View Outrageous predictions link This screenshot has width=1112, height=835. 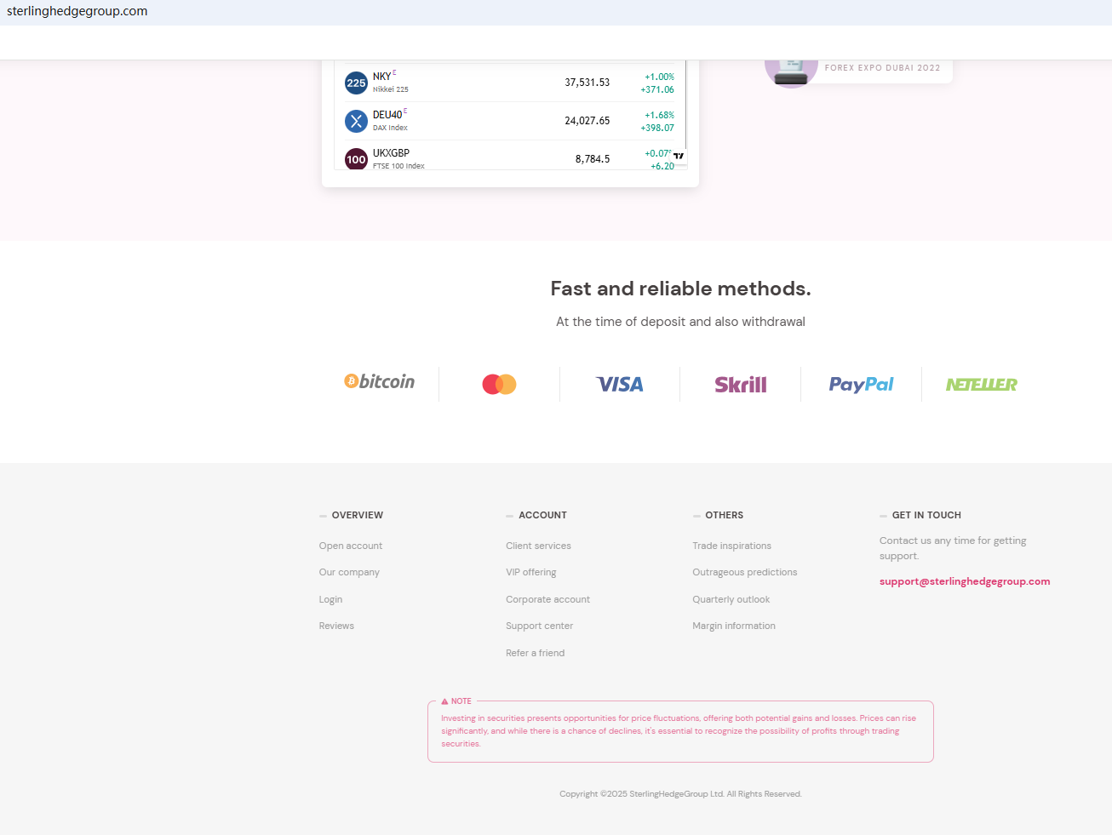click(x=744, y=572)
